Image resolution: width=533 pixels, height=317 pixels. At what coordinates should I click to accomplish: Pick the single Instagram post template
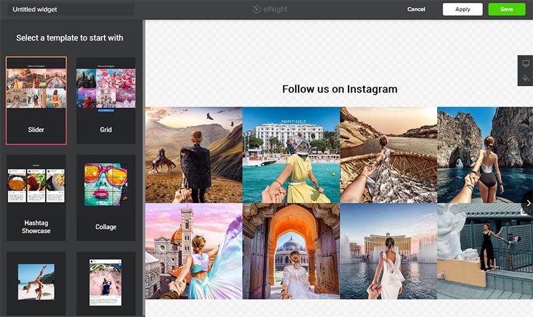[106, 282]
